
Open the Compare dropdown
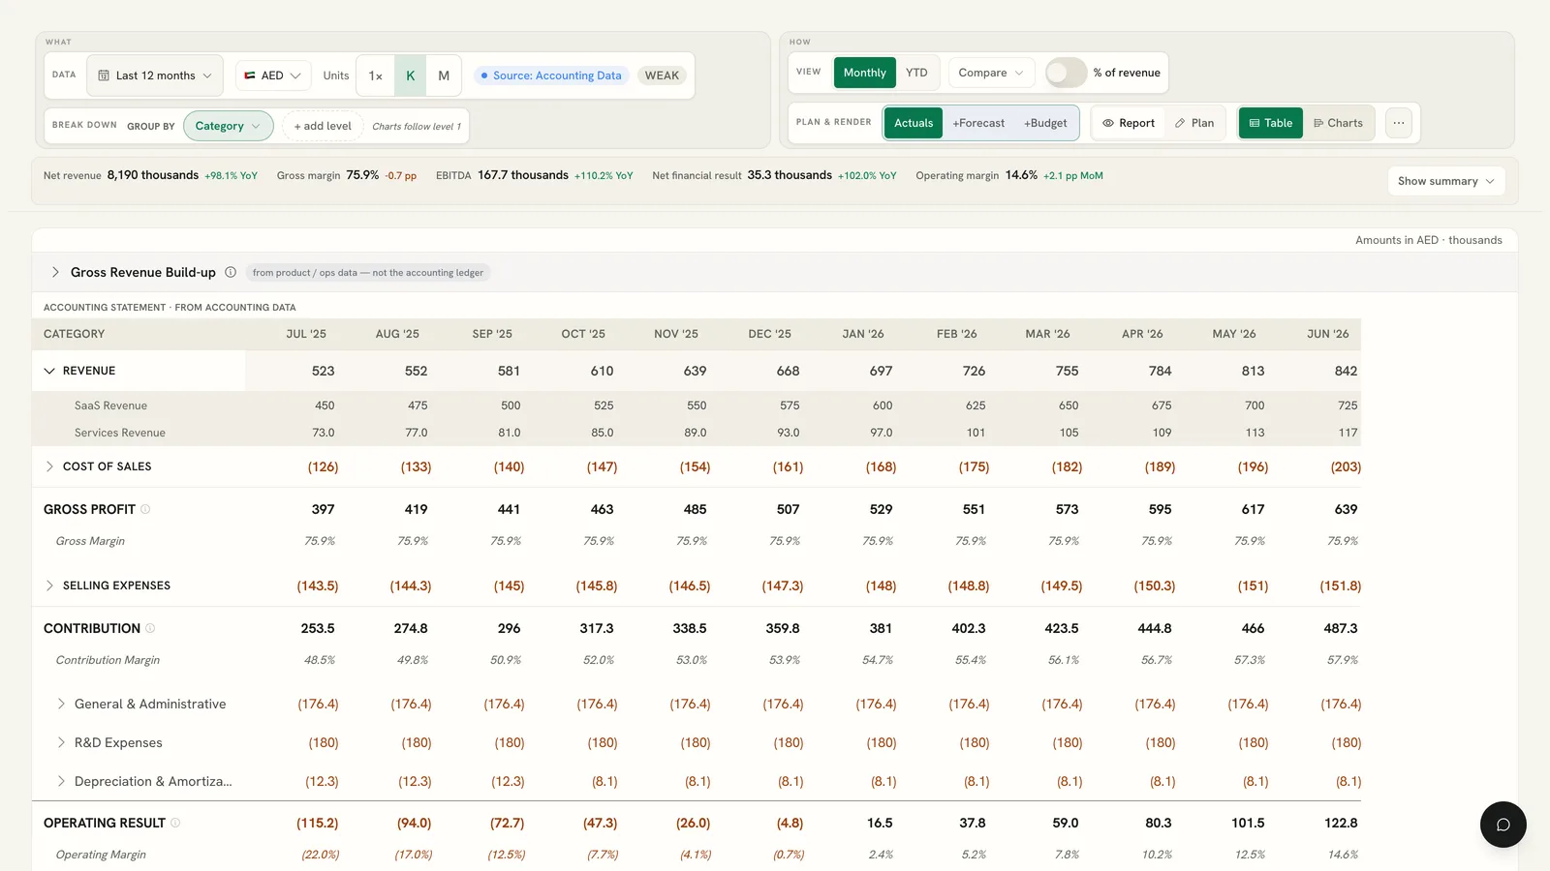pyautogui.click(x=991, y=73)
